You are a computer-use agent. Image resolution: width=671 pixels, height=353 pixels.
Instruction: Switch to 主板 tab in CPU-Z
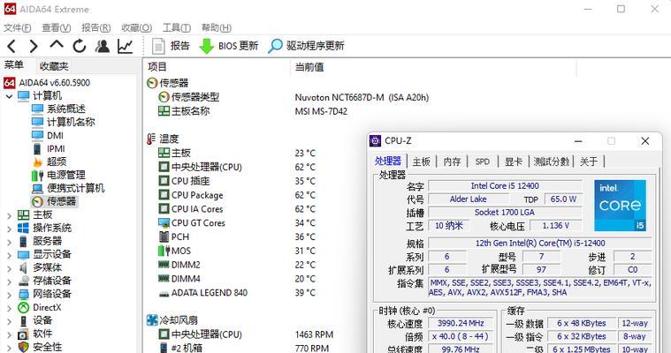422,161
